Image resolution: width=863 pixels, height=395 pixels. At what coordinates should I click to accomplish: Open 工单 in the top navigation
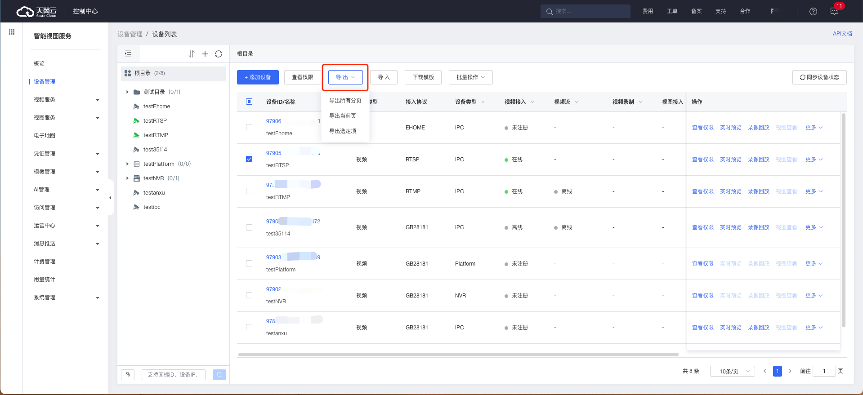[x=672, y=11]
